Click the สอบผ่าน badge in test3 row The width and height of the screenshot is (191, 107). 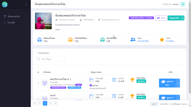pos(141,97)
